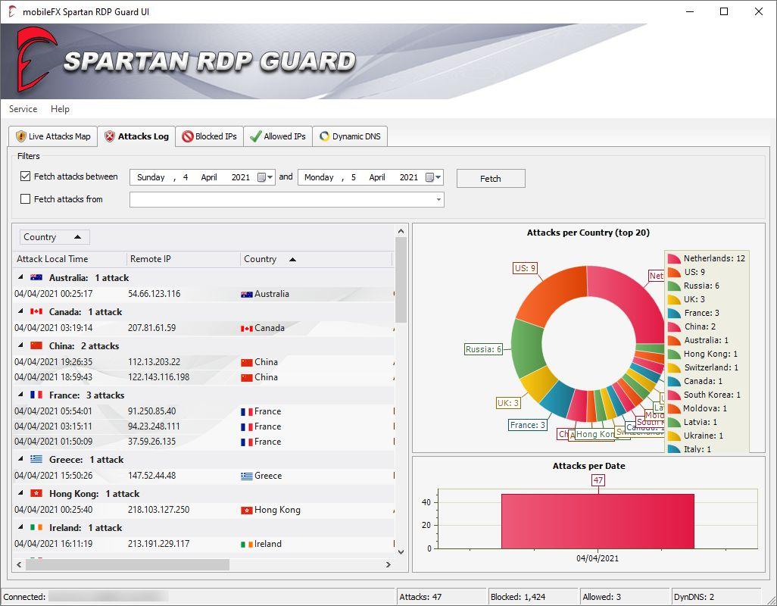Click the Ireland flag in group header
777x606 pixels.
[36, 528]
